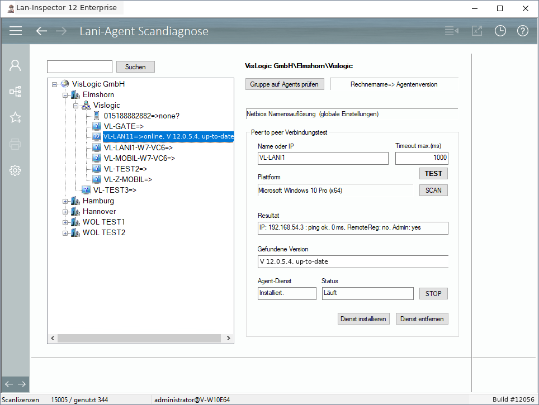Click the Plattform field

[335, 190]
